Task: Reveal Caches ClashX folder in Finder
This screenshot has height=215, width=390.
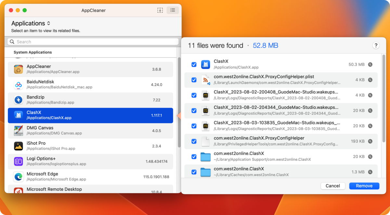Action: pyautogui.click(x=370, y=172)
